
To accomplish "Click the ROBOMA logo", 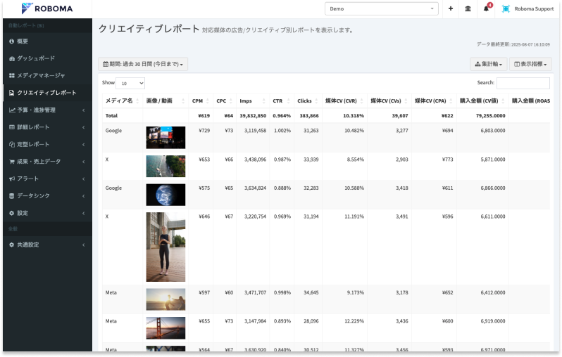I will 46,8.
